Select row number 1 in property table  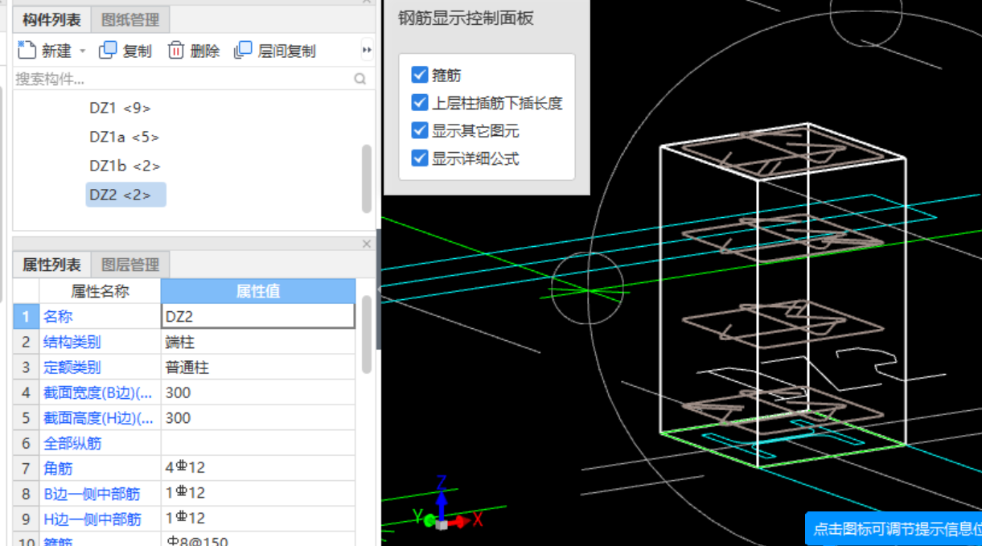point(26,317)
